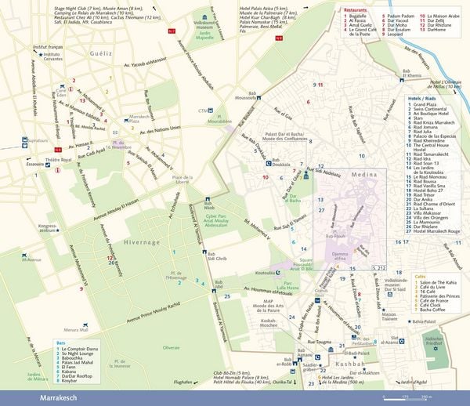Click 'Le Grand Café de la Poste' in Restaurants legend
This screenshot has width=470, height=406.
[363, 32]
